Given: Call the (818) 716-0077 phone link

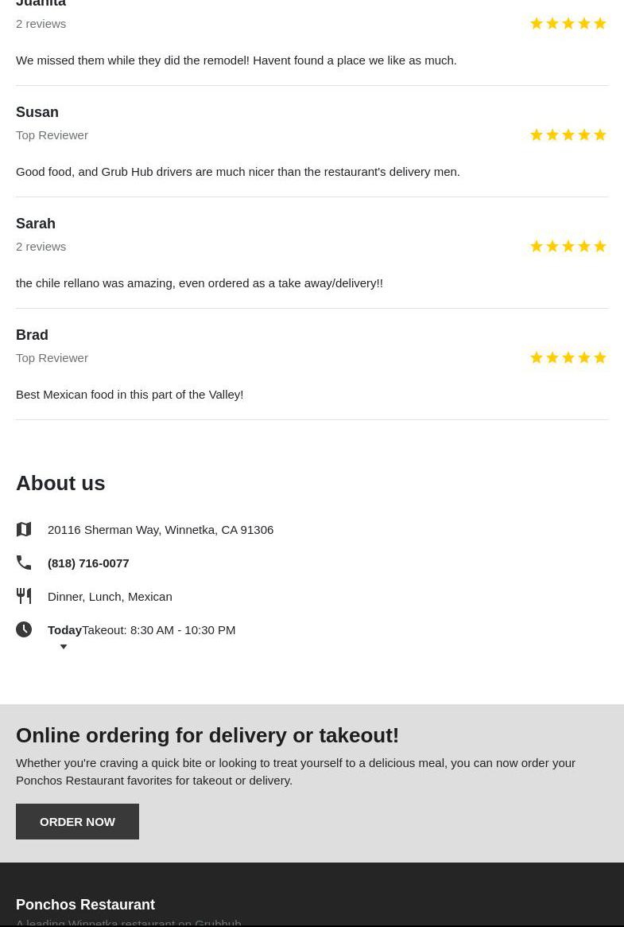Looking at the screenshot, I should point(88,563).
